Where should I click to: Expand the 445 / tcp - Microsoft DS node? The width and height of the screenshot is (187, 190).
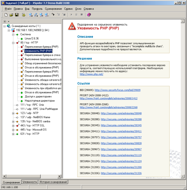pos(13,130)
